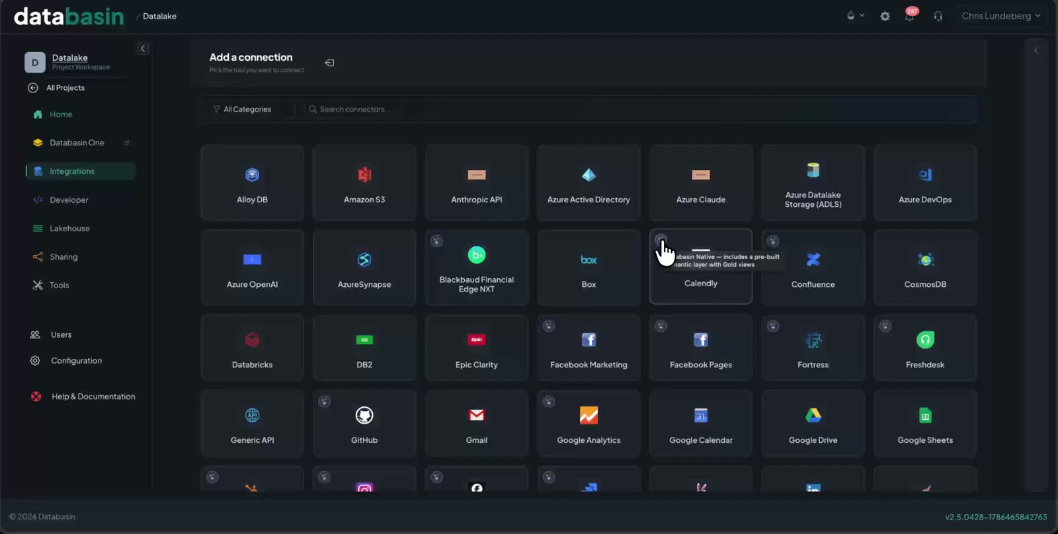View notifications bell with red badge

click(x=910, y=16)
